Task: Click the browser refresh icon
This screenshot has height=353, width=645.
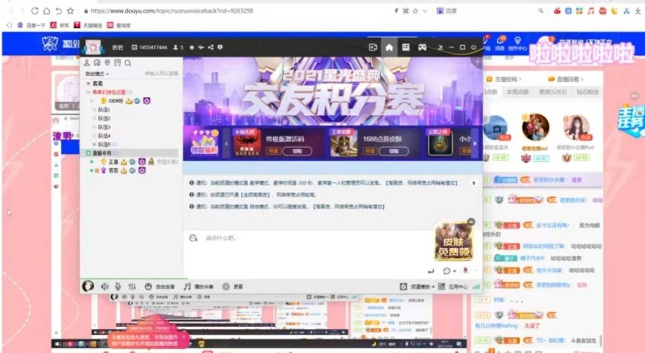Action: (x=34, y=11)
